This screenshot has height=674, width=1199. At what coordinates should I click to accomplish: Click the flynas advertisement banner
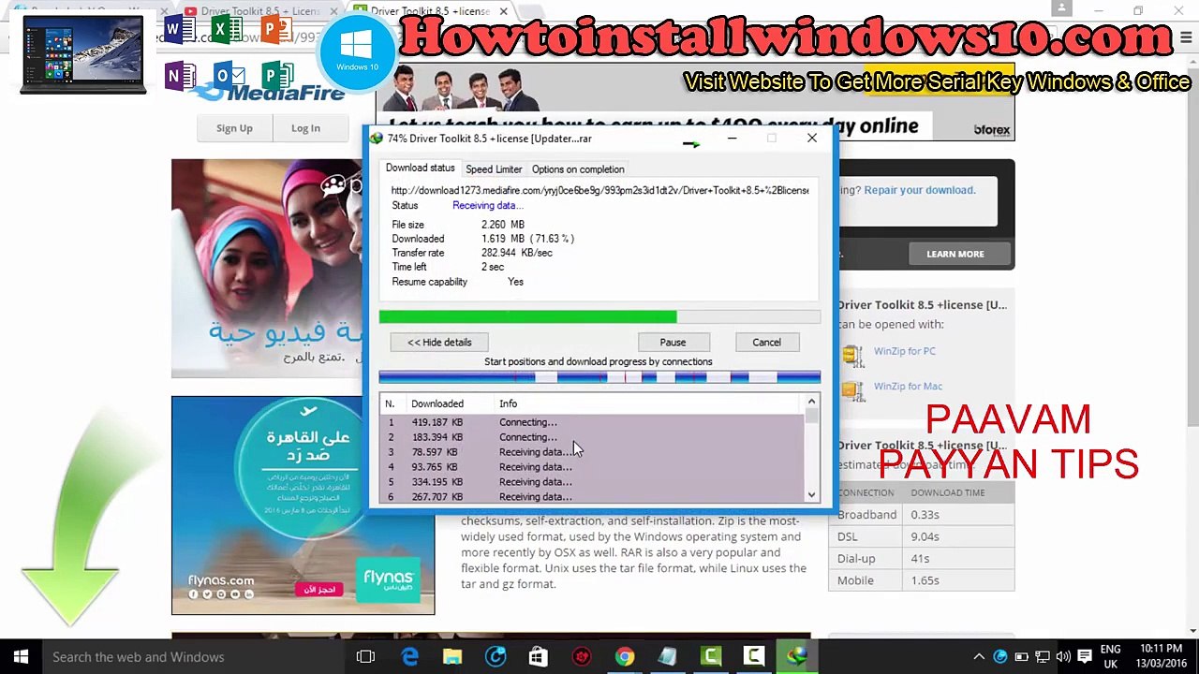[x=303, y=505]
